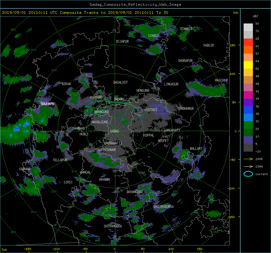Pick the red swatch between 65 and 60
The width and height of the screenshot is (271, 253).
pos(248,42)
